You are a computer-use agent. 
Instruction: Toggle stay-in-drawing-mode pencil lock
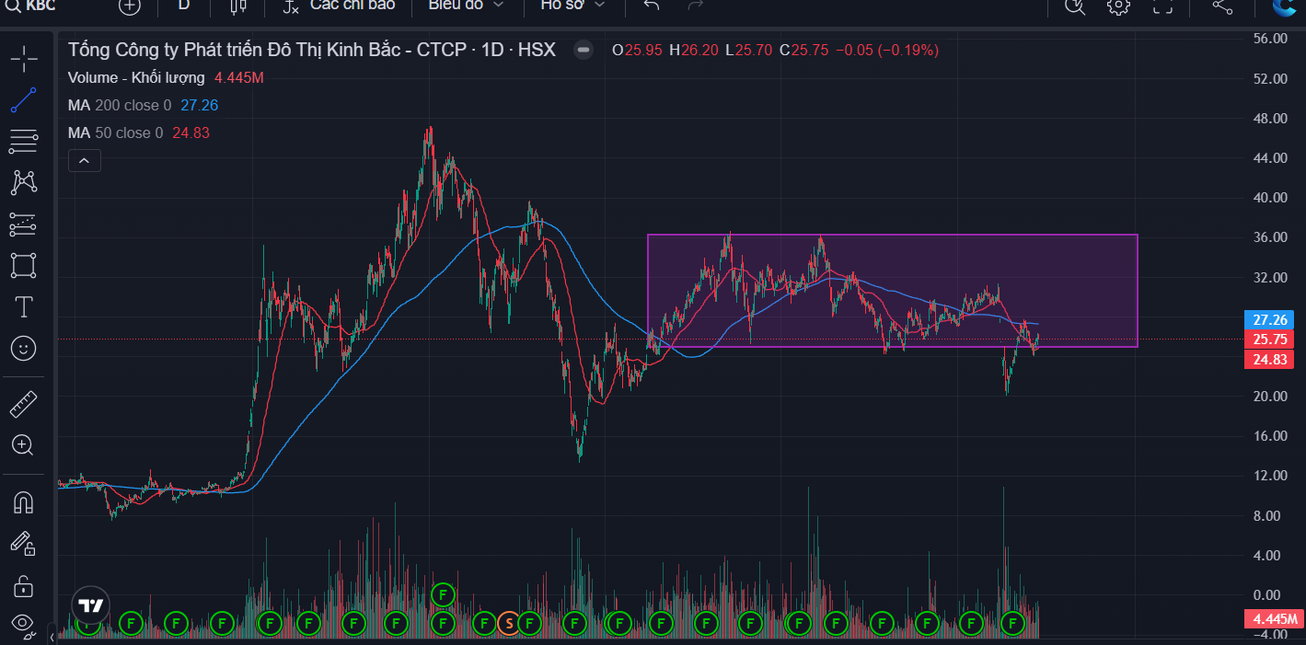(x=24, y=544)
